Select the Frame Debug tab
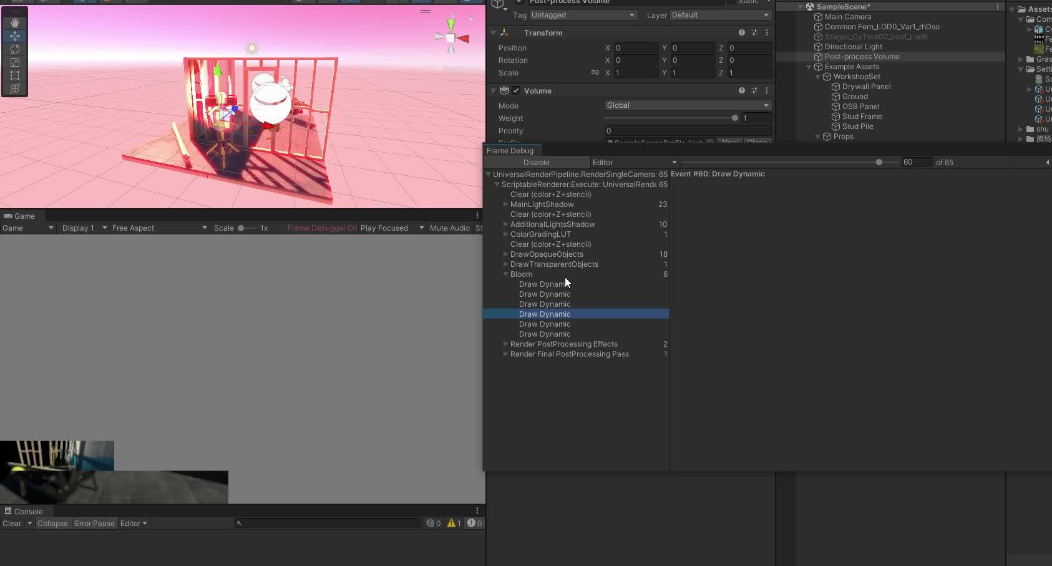Screen dimensions: 1052x566 (510, 151)
